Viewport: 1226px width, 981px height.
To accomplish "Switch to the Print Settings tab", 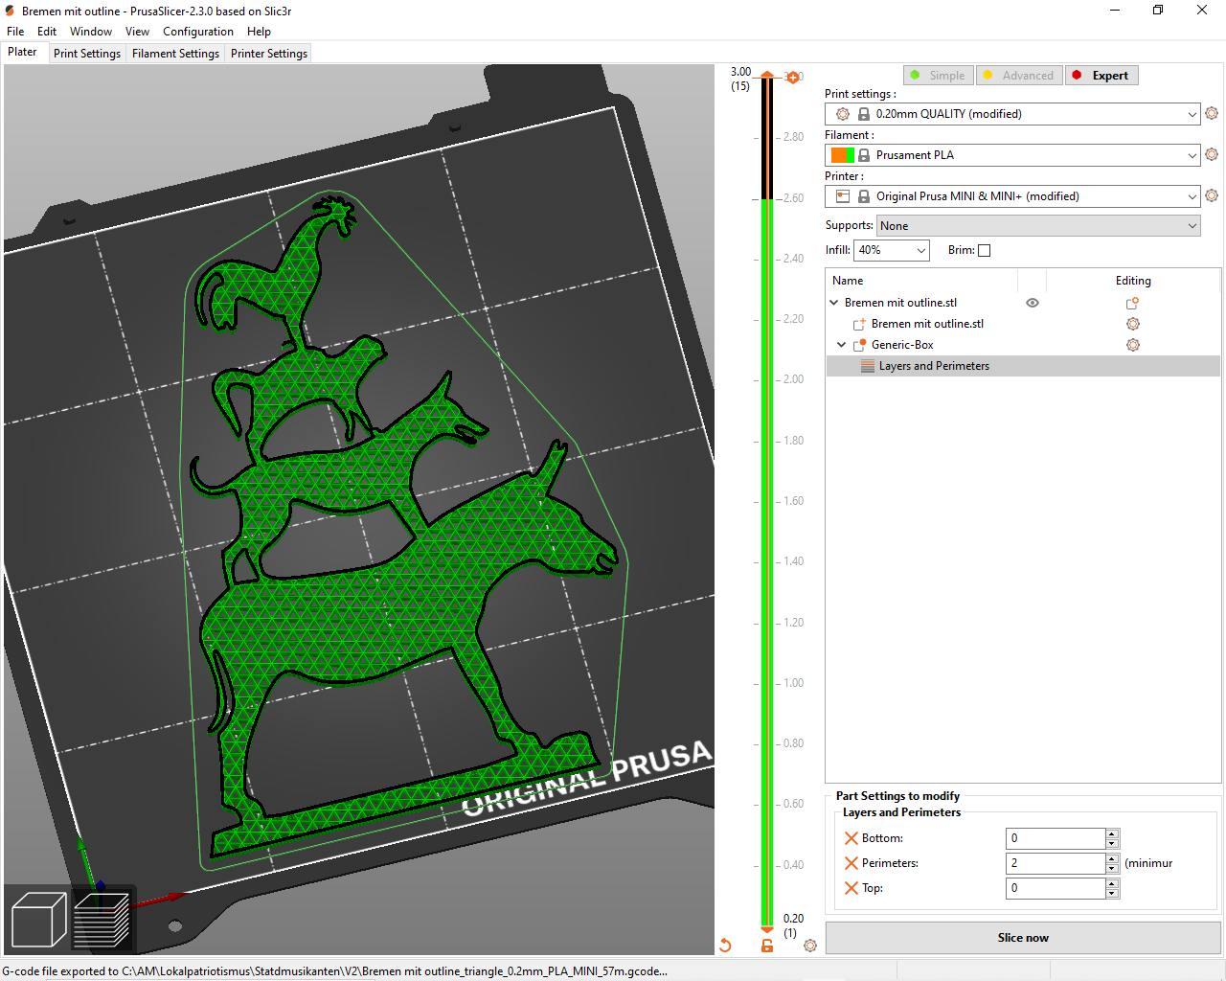I will click(87, 54).
